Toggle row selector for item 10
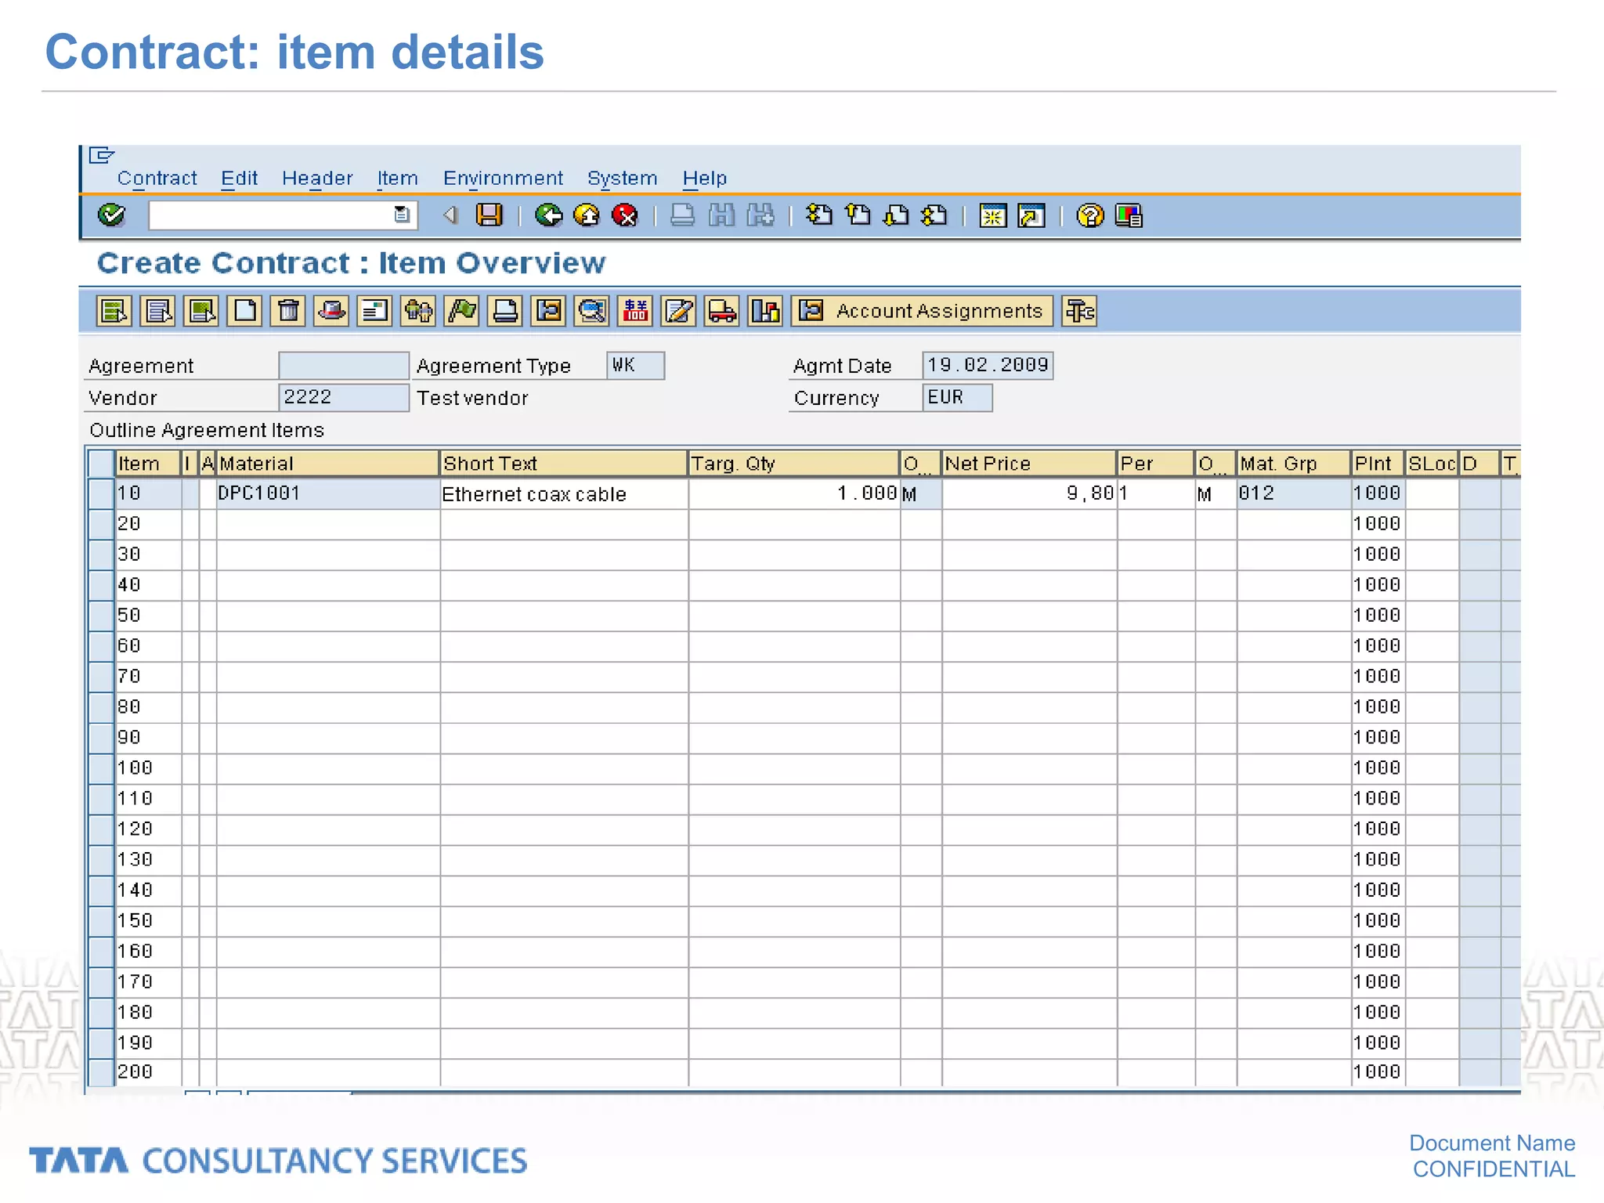 [x=101, y=493]
